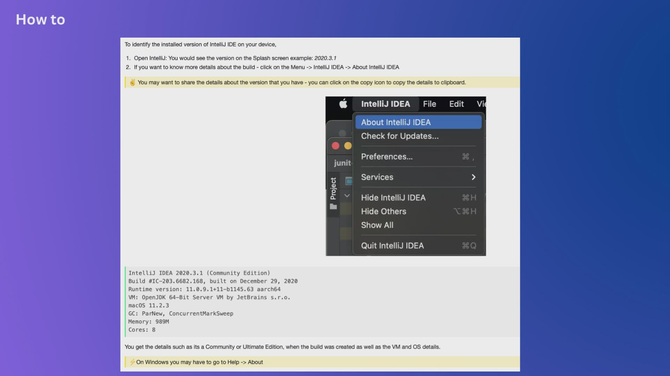This screenshot has width=670, height=376.
Task: Click the folder icon below Project label
Action: [333, 207]
